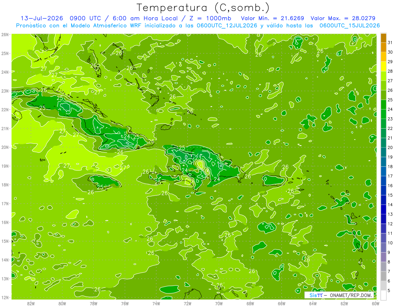
Task: Click the "62W" longitude axis label
Action: click(344, 303)
